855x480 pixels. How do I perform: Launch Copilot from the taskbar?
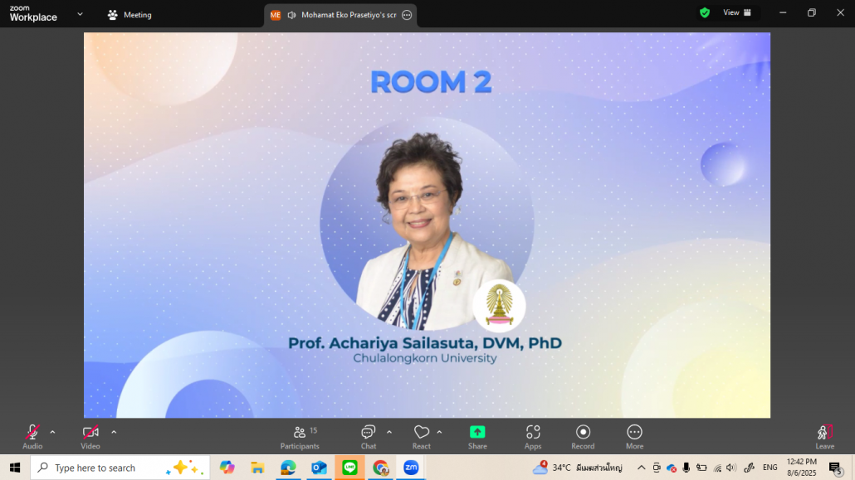pyautogui.click(x=227, y=468)
